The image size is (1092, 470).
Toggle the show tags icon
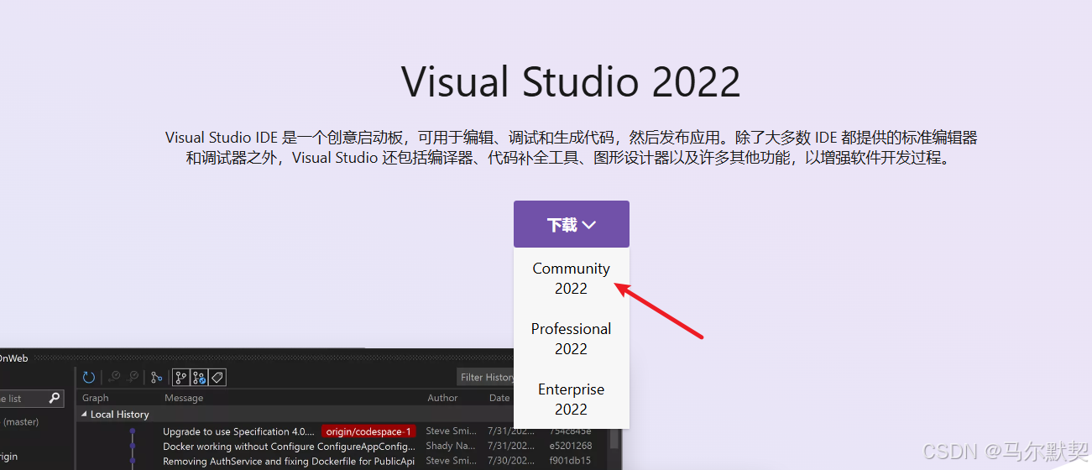click(x=217, y=377)
